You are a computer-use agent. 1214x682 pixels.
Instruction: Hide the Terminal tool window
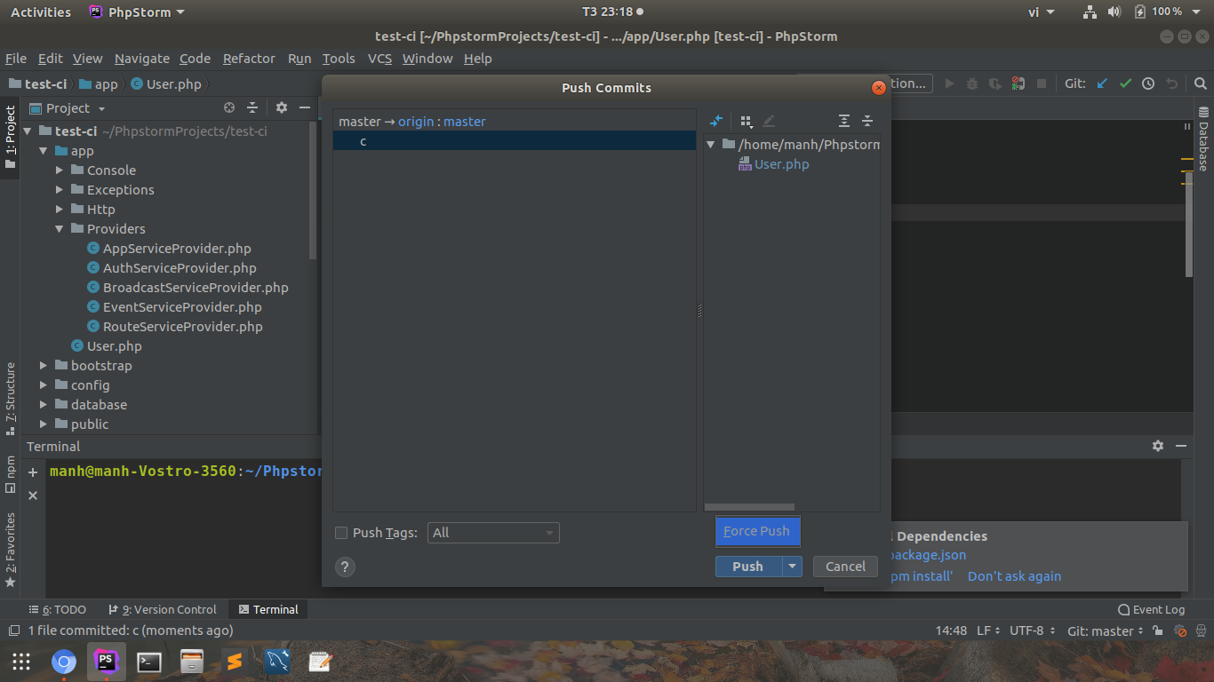tap(1181, 446)
